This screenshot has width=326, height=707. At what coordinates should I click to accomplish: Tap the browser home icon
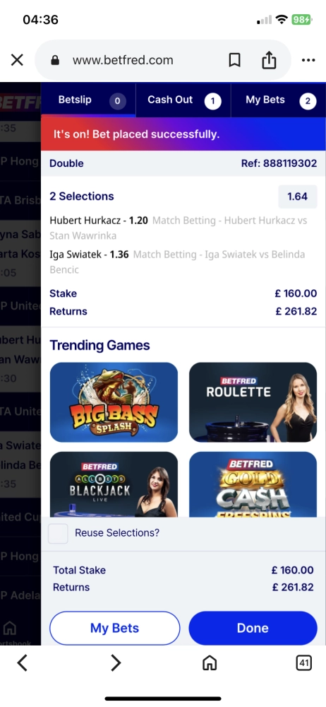(x=210, y=663)
